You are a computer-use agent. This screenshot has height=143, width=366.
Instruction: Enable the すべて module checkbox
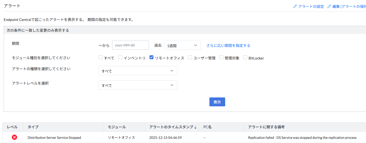tap(100, 58)
